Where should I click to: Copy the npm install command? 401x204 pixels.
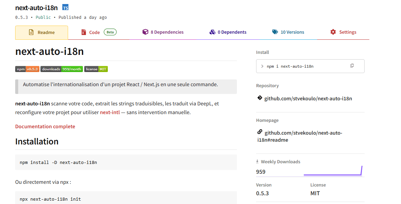coord(352,66)
